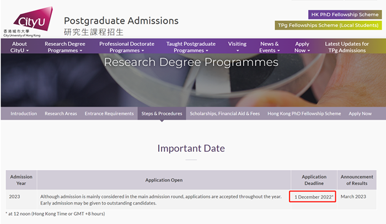Click Apply Now in the sub-navigation bar

(360, 114)
